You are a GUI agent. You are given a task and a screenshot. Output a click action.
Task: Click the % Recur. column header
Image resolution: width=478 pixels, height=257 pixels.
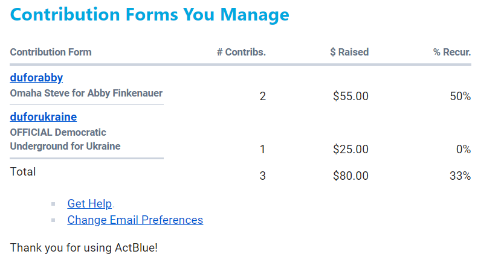(451, 52)
